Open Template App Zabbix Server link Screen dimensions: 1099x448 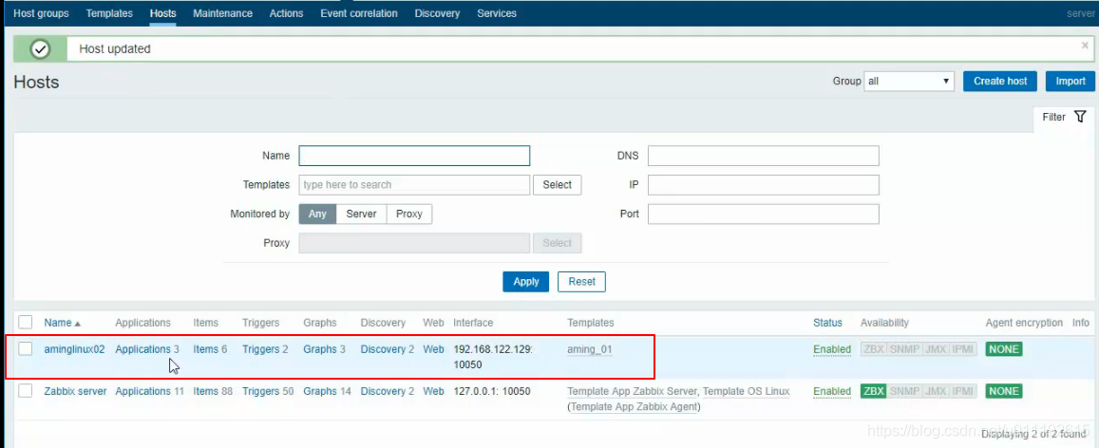coord(633,391)
